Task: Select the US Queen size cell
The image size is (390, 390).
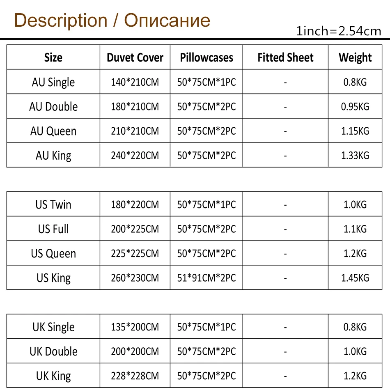Action: pos(53,253)
